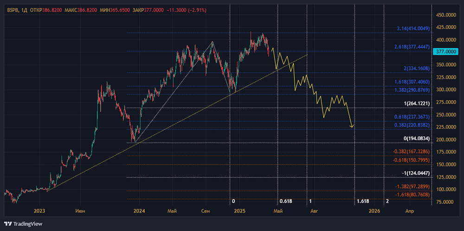Click price axis label 150.0000

446,165
